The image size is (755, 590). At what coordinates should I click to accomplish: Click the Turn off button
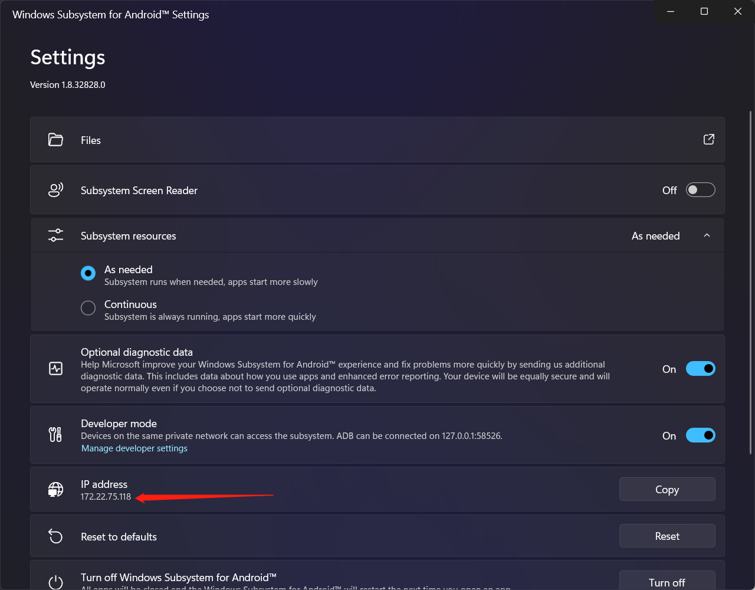coord(667,582)
